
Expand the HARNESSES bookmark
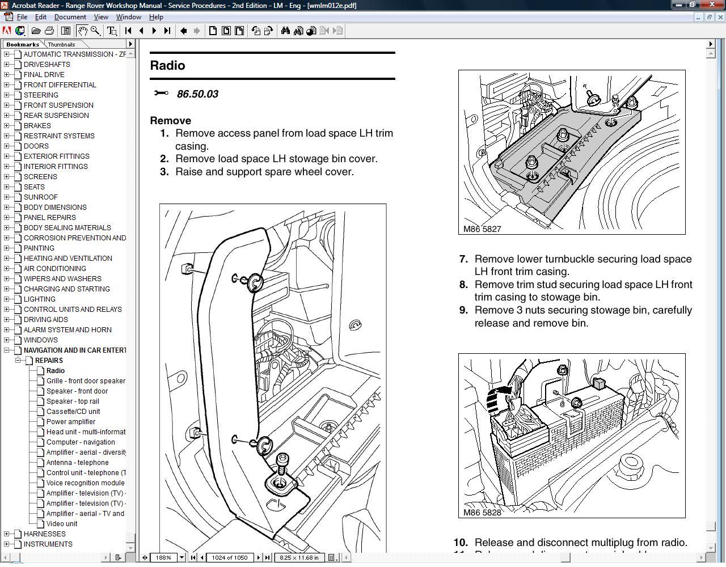click(x=7, y=534)
